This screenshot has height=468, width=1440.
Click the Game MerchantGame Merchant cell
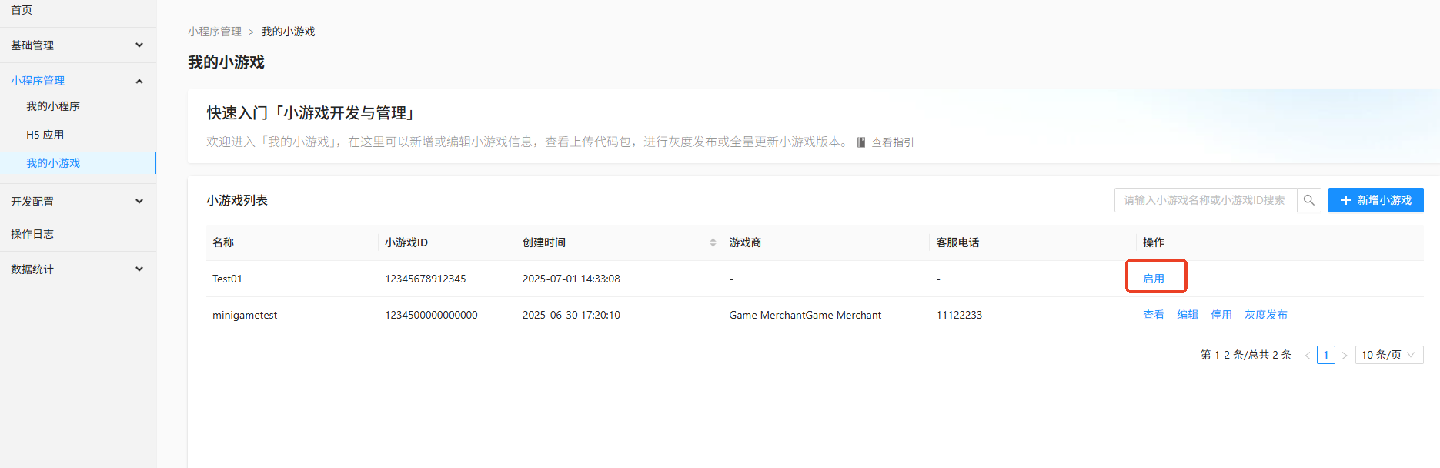click(805, 315)
